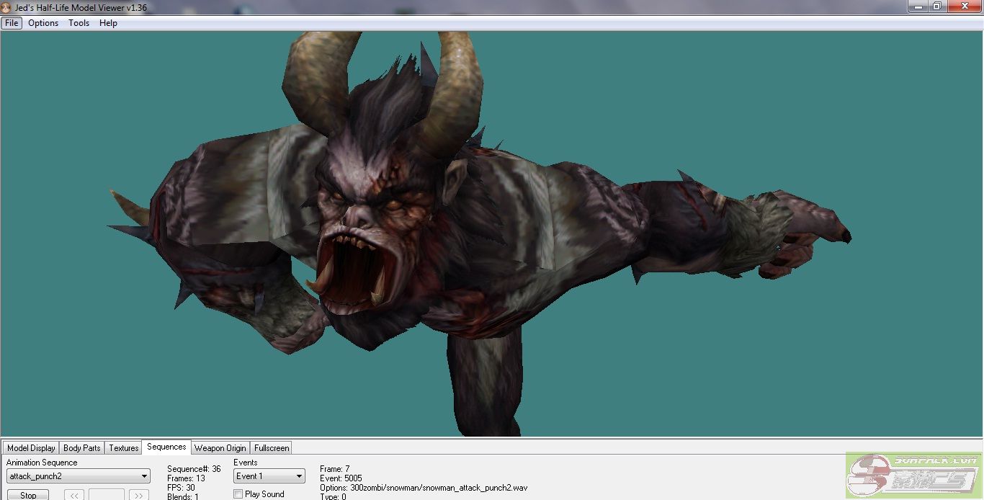The height and width of the screenshot is (500, 984).
Task: Go to the Textures tab
Action: click(123, 448)
